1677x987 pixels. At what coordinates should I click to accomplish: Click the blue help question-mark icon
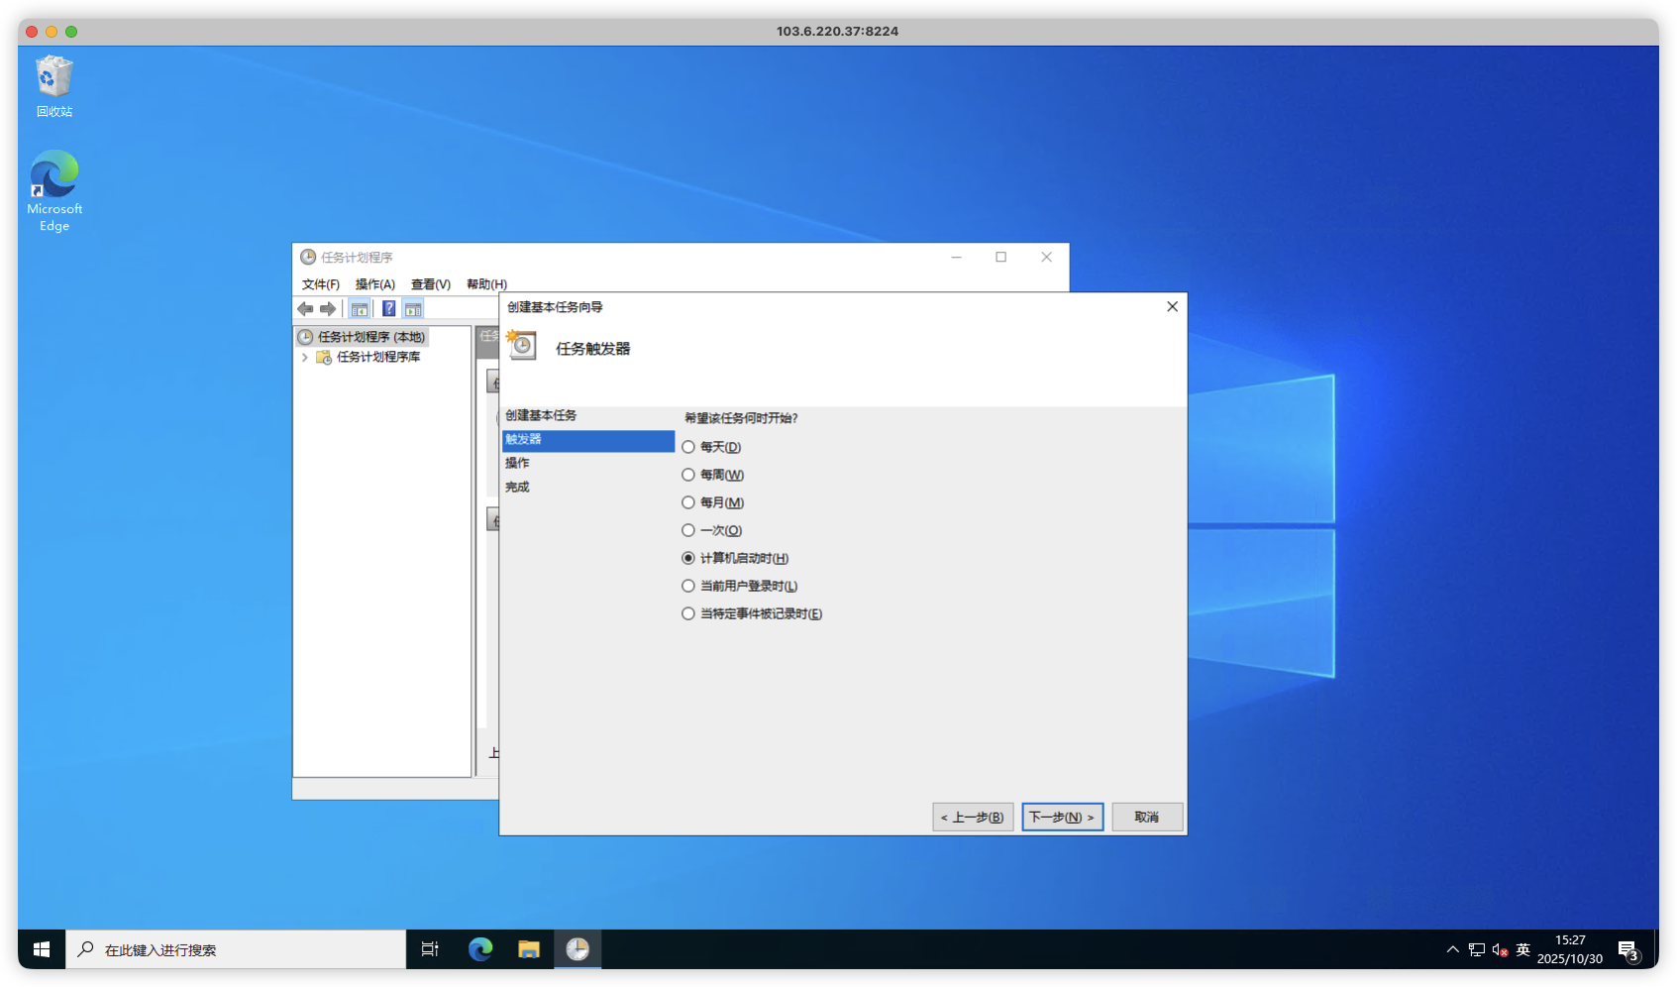point(388,309)
